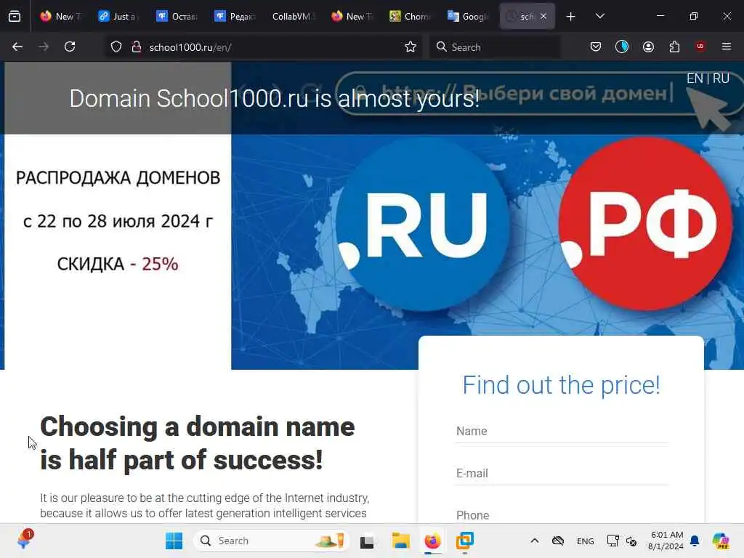Open Firefox account menu
Image resolution: width=744 pixels, height=558 pixels.
648,47
